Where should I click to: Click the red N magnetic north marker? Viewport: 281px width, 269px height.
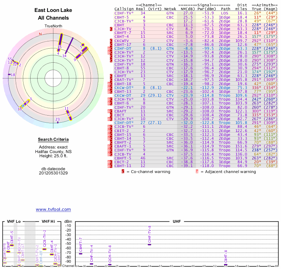click(x=40, y=34)
